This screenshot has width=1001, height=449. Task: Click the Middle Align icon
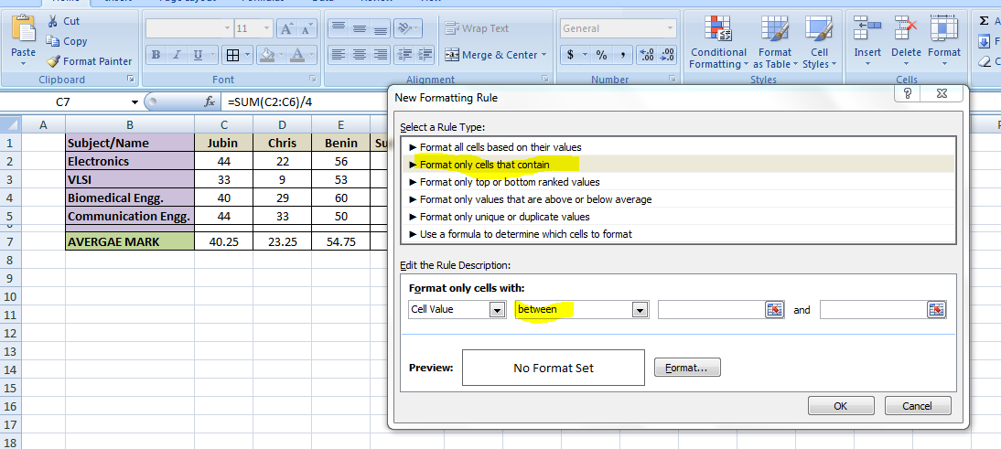point(360,28)
